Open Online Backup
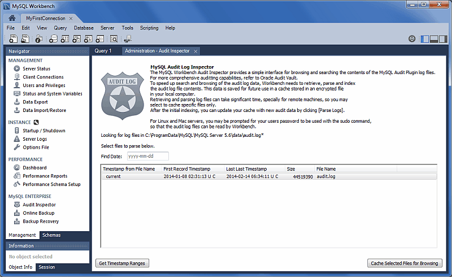 [38, 213]
